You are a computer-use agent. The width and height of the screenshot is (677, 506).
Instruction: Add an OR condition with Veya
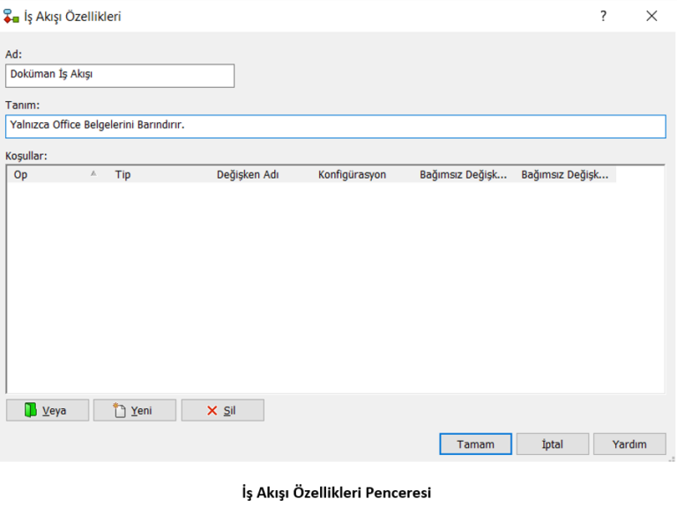point(48,410)
